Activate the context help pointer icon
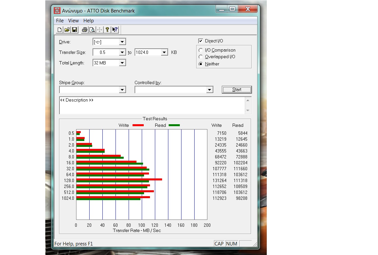 115,30
